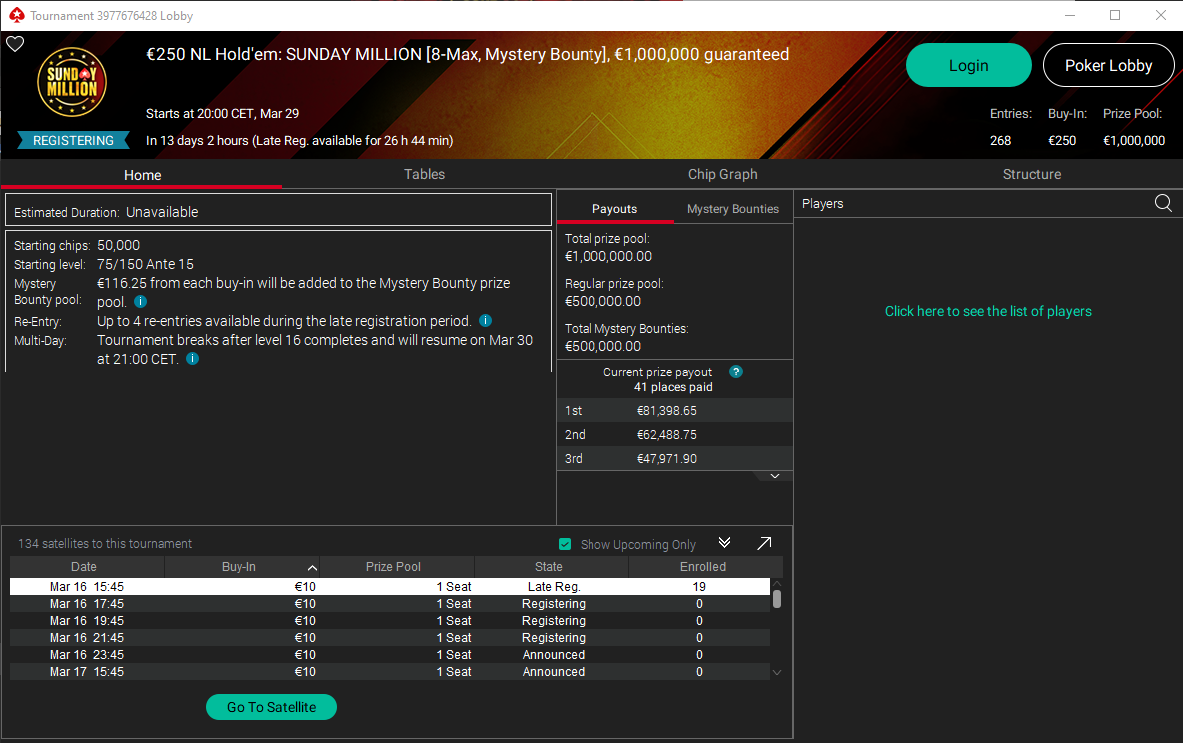This screenshot has width=1183, height=743.
Task: Open Current prize payout help icon
Action: pos(736,371)
